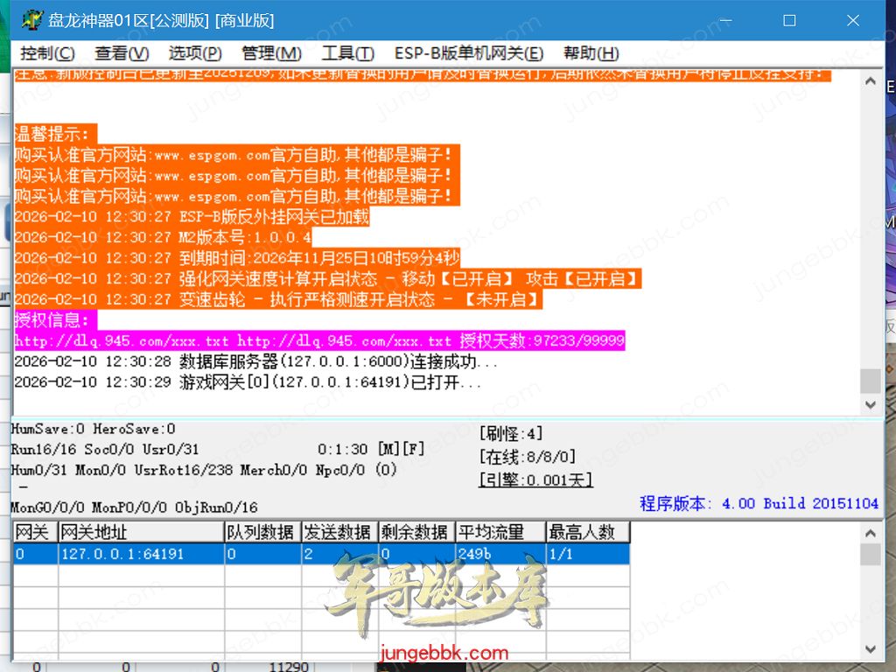The image size is (896, 672).
Task: Click the underlined 引擎:0.001天 label
Action: pyautogui.click(x=535, y=479)
